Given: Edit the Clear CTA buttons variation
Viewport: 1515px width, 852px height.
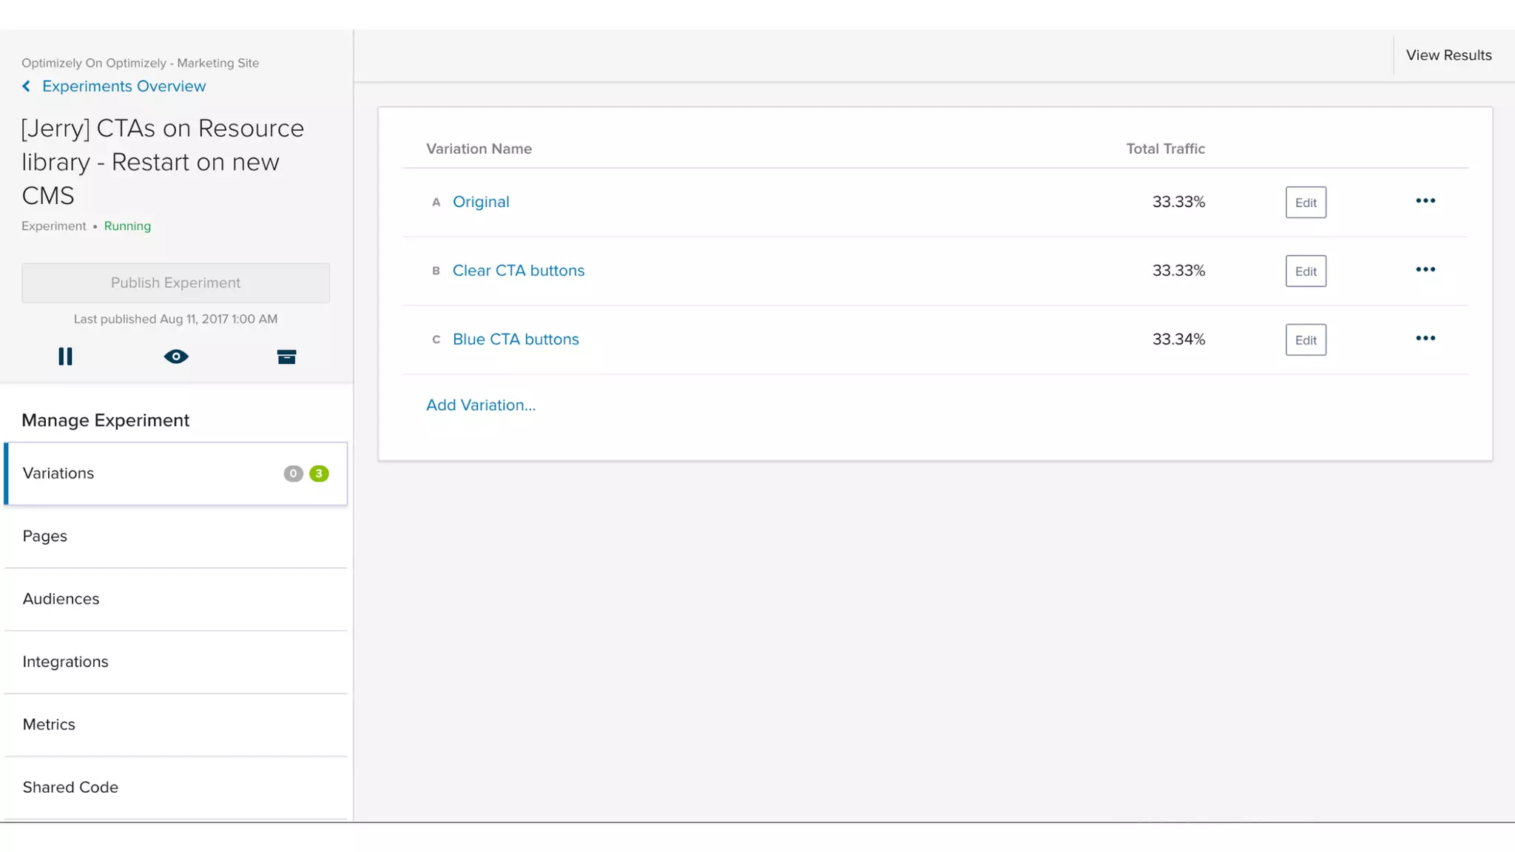Looking at the screenshot, I should pos(1305,271).
